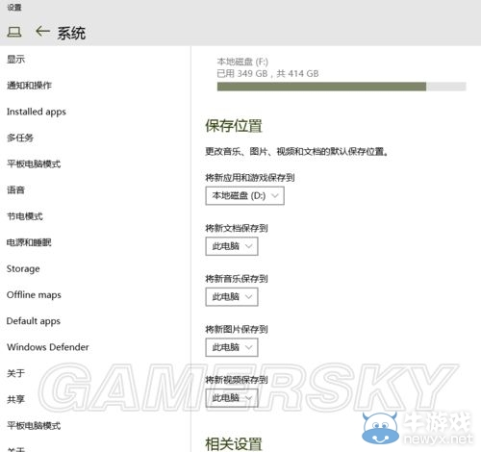Image resolution: width=481 pixels, height=452 pixels.
Task: Click the 系统 page title
Action: coord(71,33)
